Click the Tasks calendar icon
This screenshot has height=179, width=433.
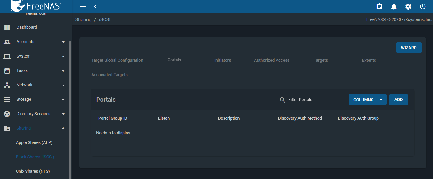(x=7, y=70)
